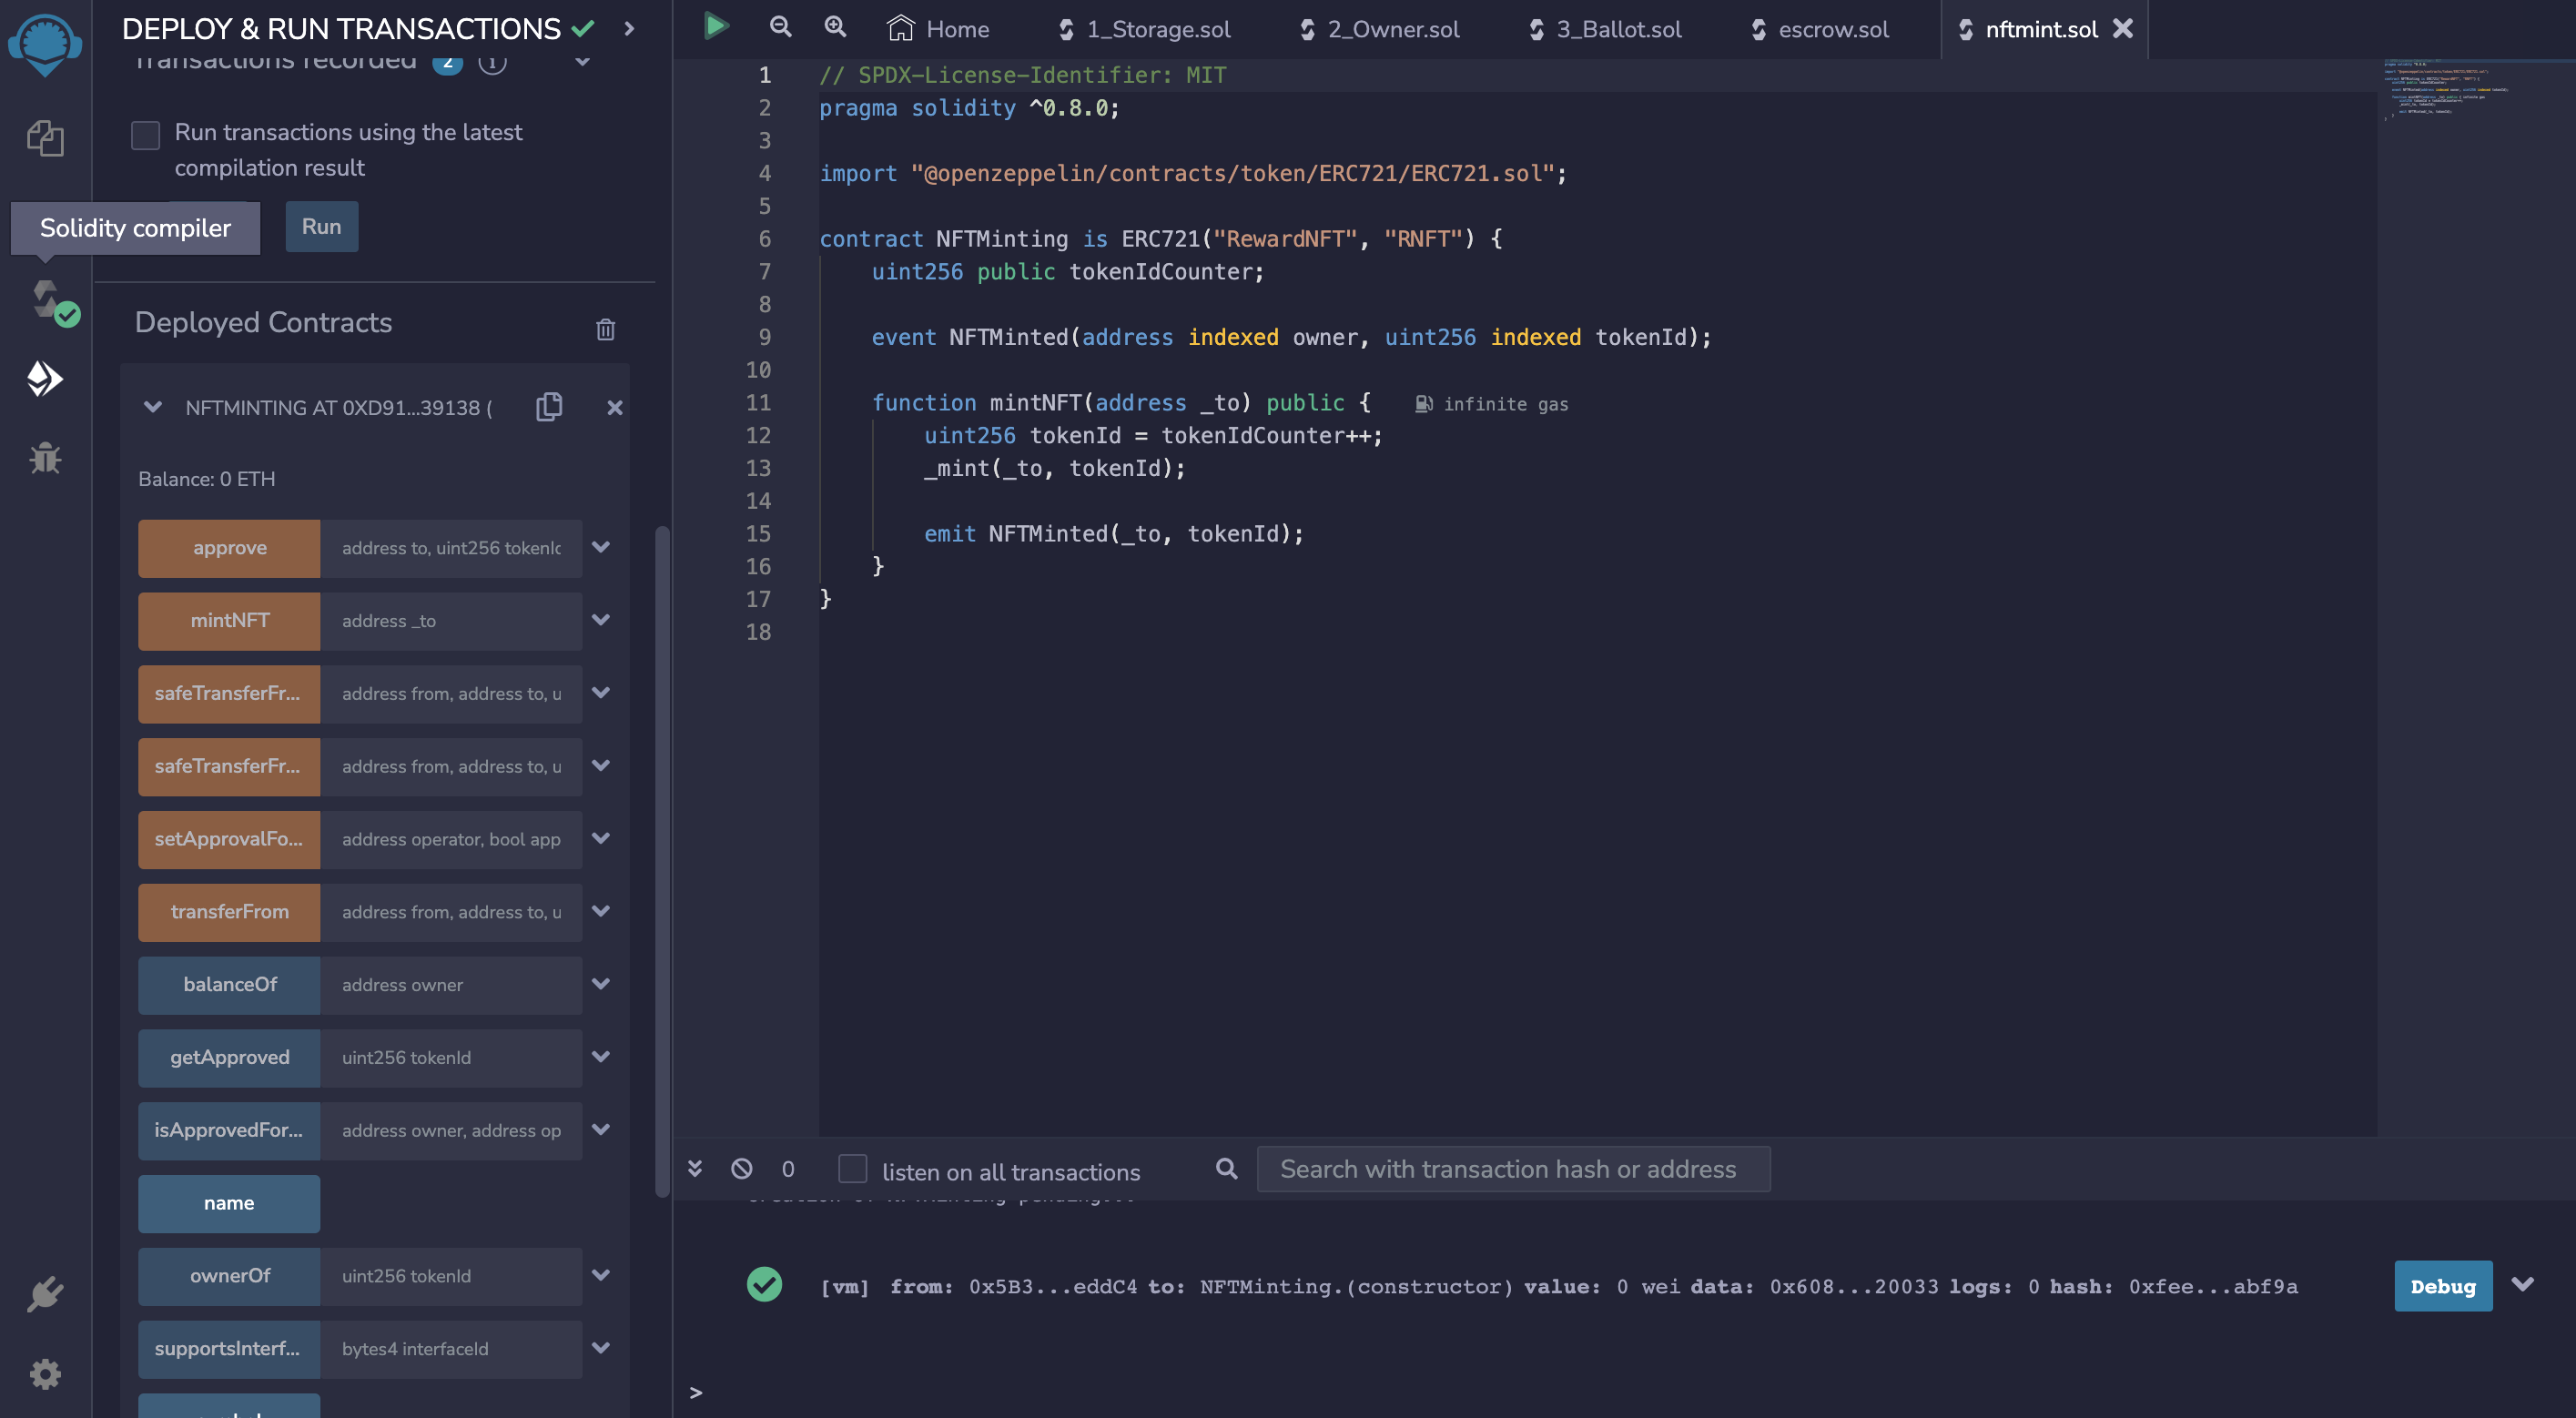2576x1418 pixels.
Task: Enable run transactions using latest compilation
Action: click(146, 135)
